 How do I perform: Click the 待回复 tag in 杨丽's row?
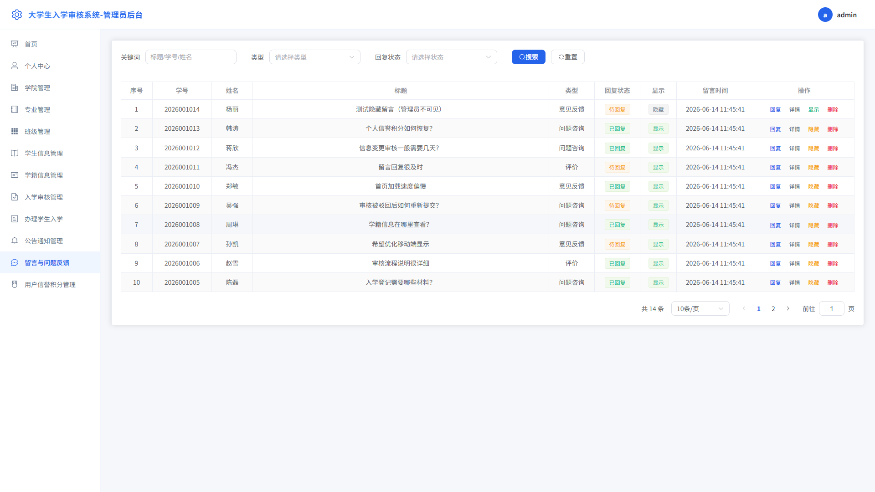pos(617,109)
